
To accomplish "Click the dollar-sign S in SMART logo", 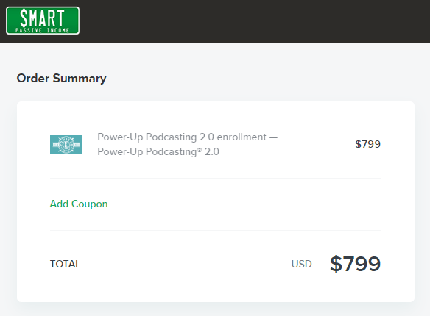I will [24, 18].
